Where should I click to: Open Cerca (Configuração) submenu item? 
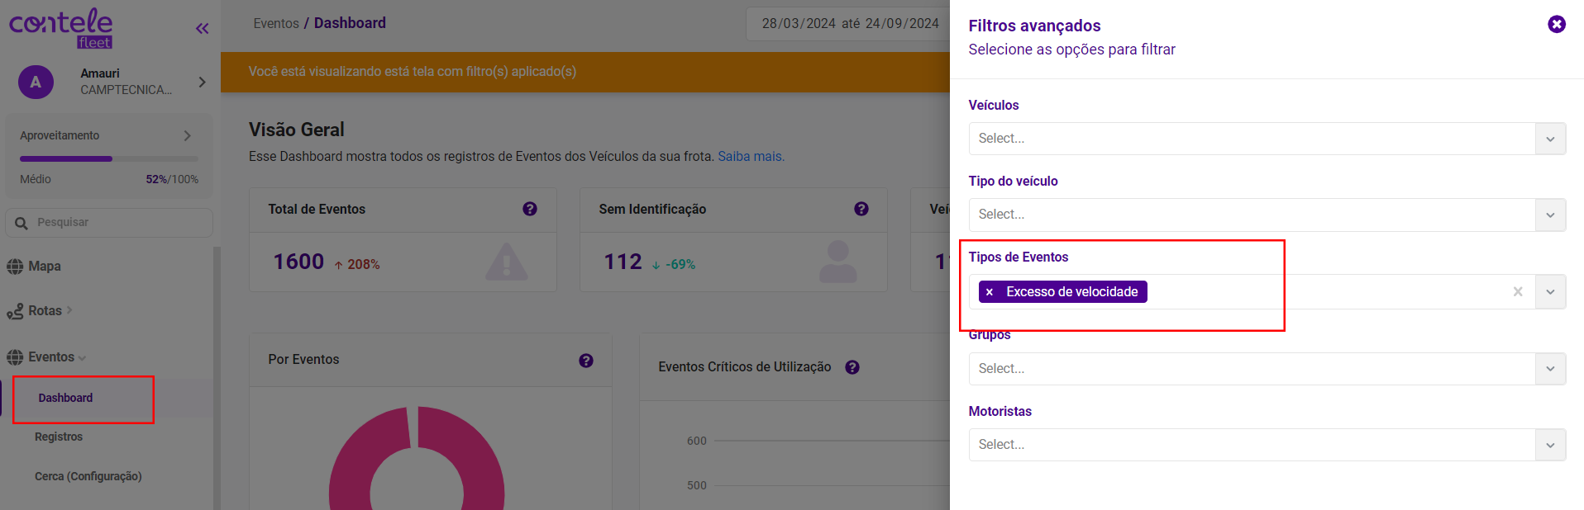pyautogui.click(x=88, y=477)
